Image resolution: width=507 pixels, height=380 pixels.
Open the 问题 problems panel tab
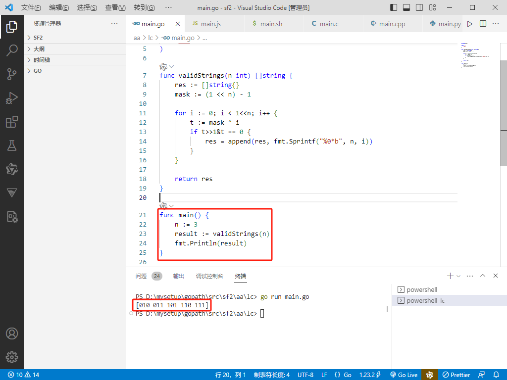(x=141, y=276)
